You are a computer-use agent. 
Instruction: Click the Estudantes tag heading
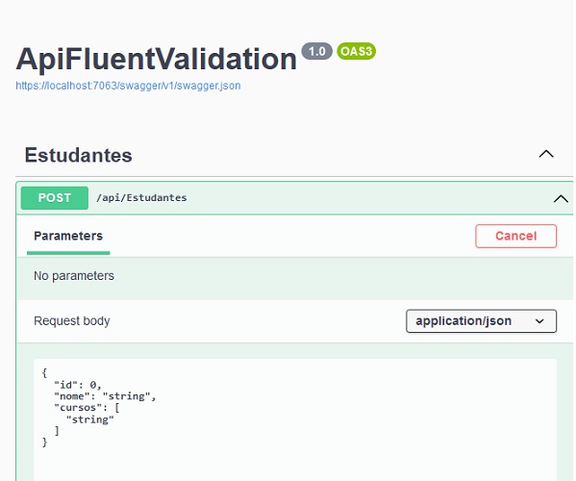click(78, 155)
